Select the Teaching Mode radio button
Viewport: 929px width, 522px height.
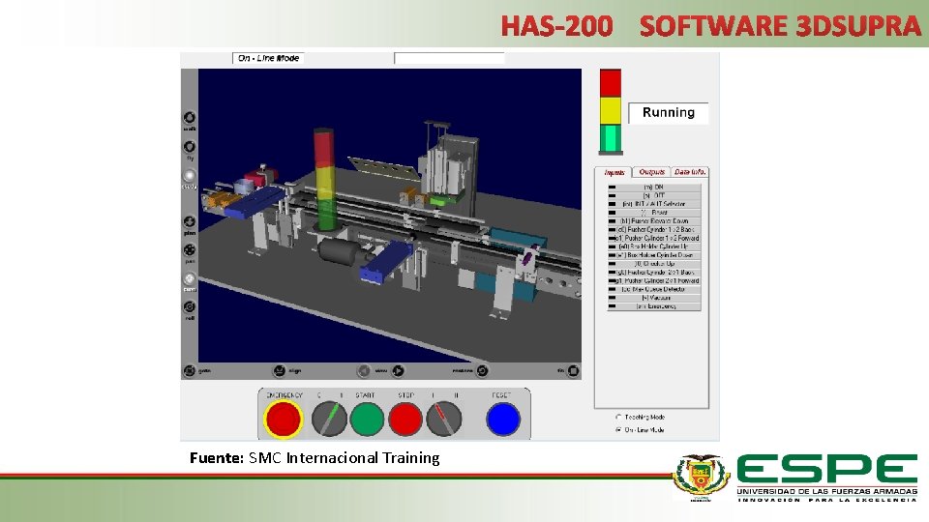[x=618, y=418]
